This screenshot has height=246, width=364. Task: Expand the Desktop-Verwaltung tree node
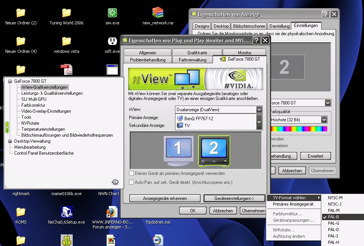pos(10,141)
